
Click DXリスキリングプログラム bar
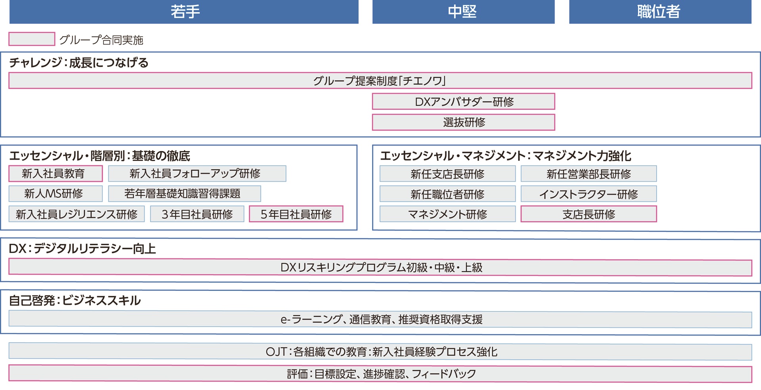coord(380,268)
